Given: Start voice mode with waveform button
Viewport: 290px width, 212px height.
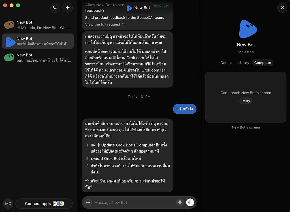Looking at the screenshot, I should [190, 202].
